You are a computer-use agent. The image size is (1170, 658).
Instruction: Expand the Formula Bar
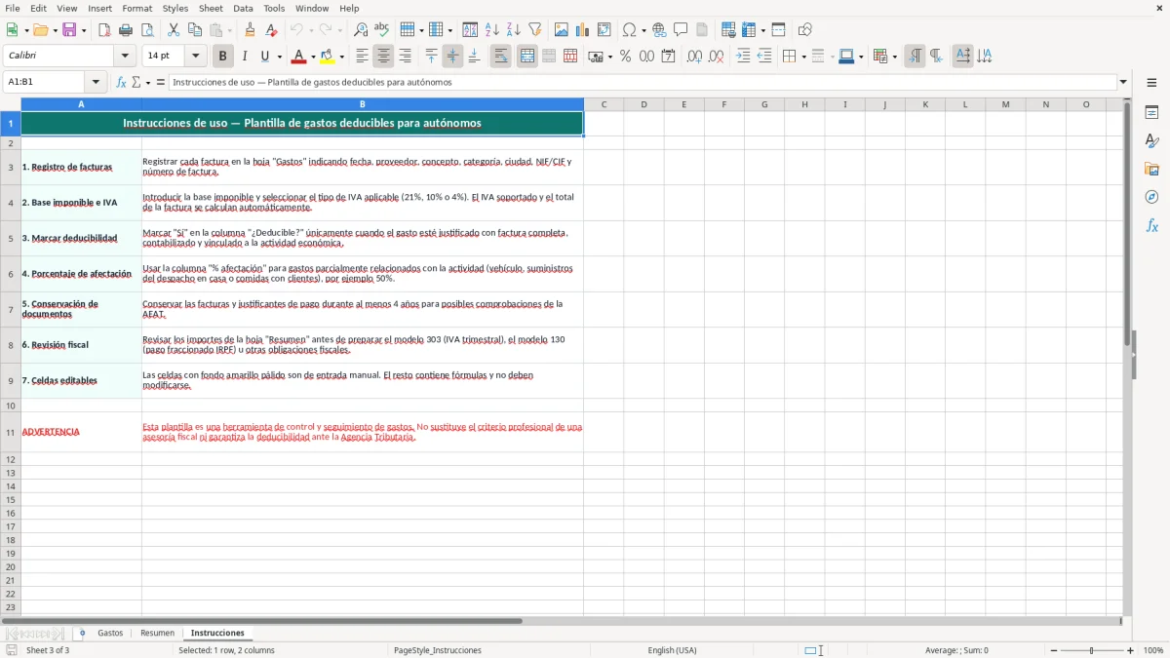(1123, 83)
